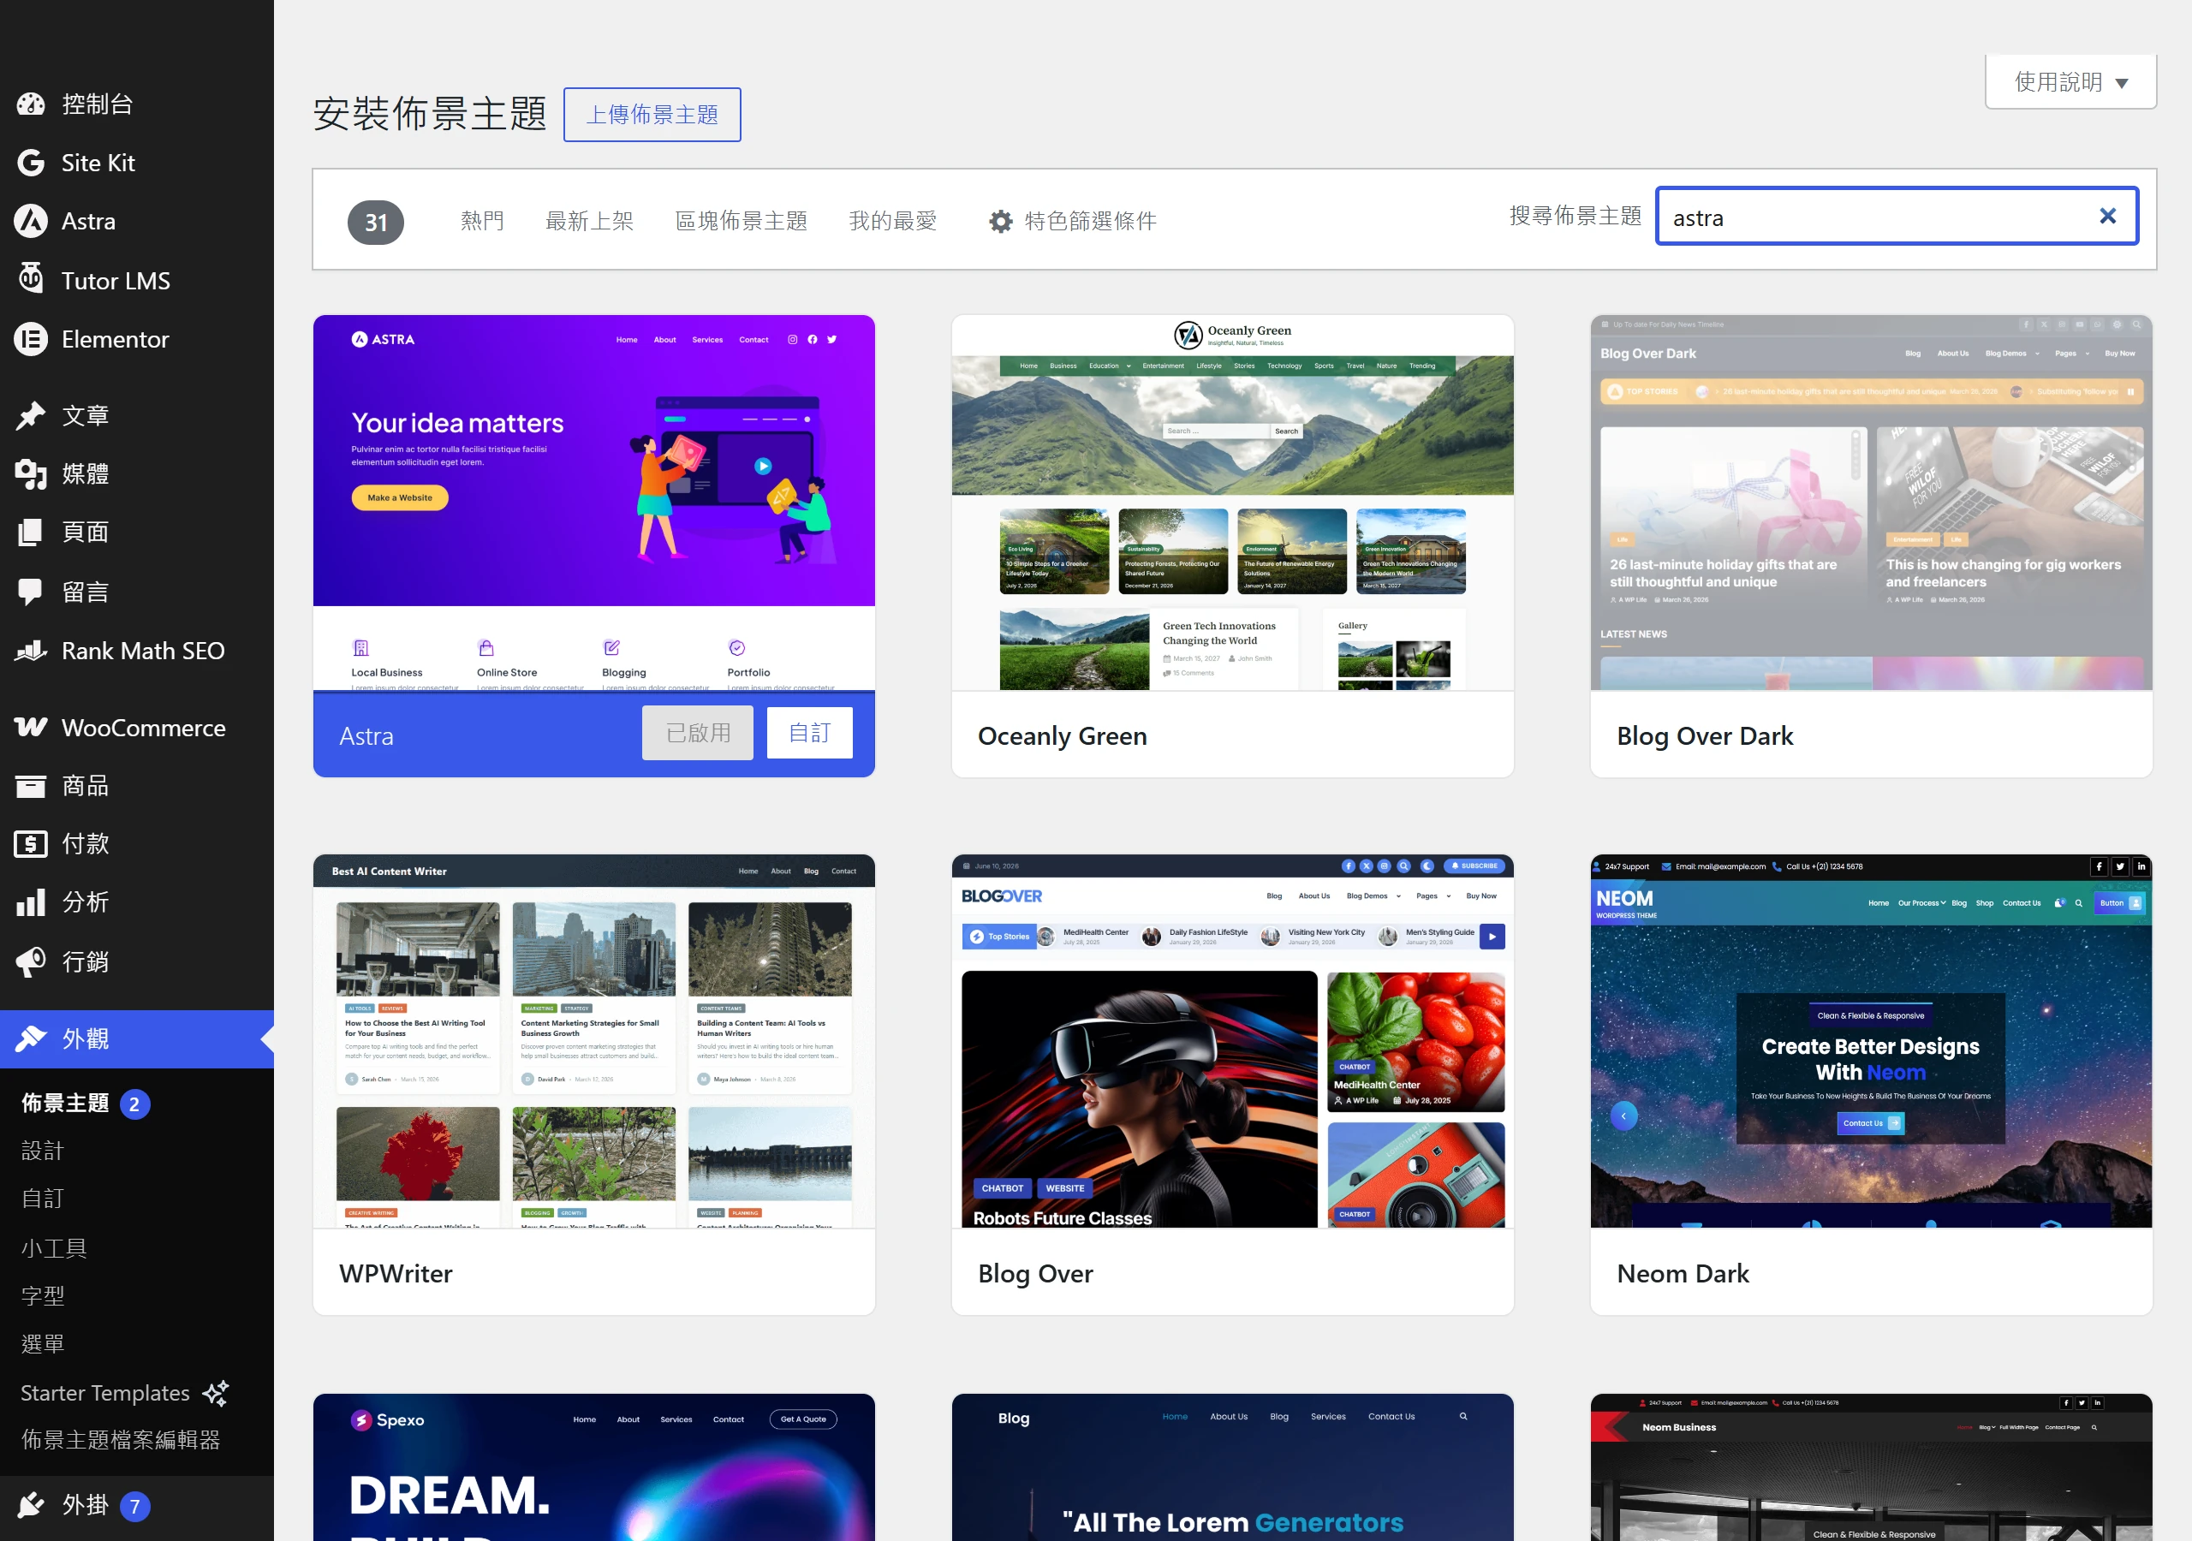Open the 我的最愛 favorites tab
Screen dimensions: 2192x1541
pos(893,222)
